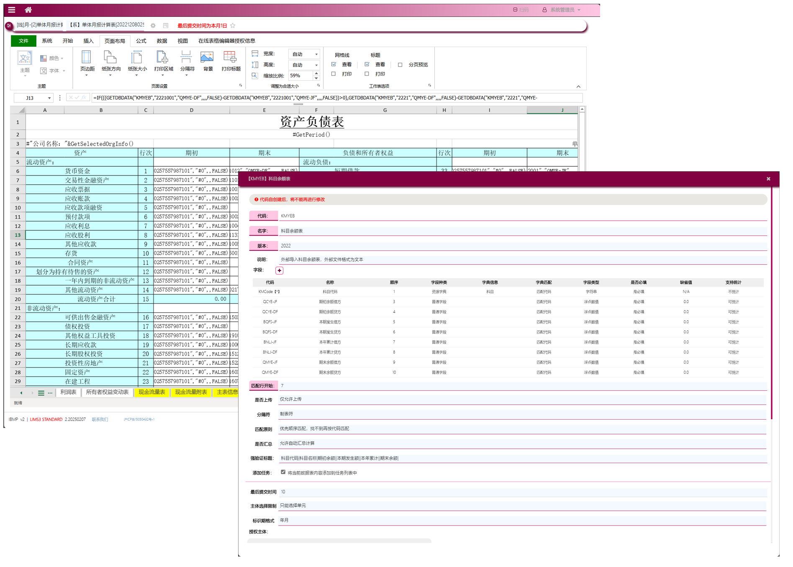The width and height of the screenshot is (793, 567).
Task: Click the home icon in top bar
Action: point(28,10)
